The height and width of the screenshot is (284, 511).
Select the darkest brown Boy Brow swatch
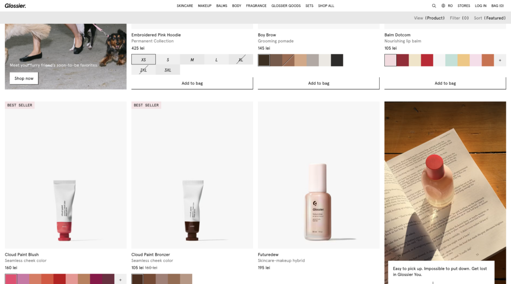click(x=264, y=60)
